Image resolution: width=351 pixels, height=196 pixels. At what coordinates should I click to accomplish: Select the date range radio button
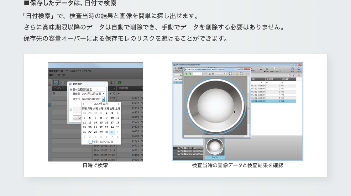click(x=71, y=89)
